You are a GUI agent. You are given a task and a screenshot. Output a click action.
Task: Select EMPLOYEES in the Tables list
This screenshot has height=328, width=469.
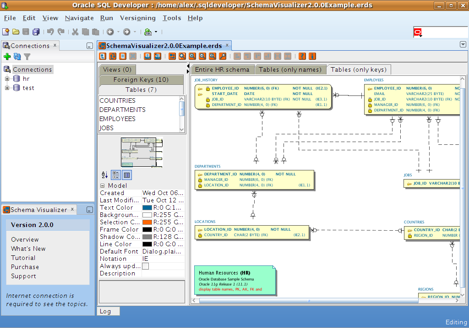pos(119,119)
